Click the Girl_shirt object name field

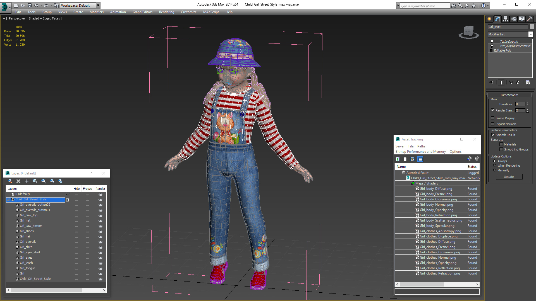tap(508, 27)
